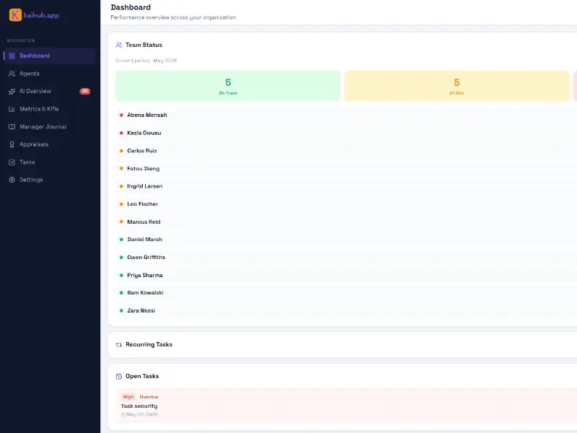Click green status dot beside Daniel Marsh
This screenshot has width=577, height=433.
click(x=121, y=240)
